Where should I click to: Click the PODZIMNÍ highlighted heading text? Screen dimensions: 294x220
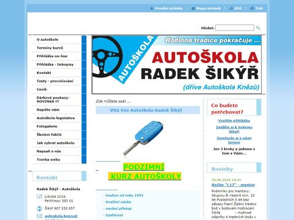pos(144,167)
